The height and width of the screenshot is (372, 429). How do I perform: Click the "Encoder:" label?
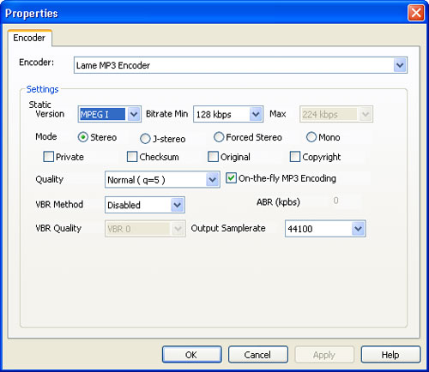(36, 63)
